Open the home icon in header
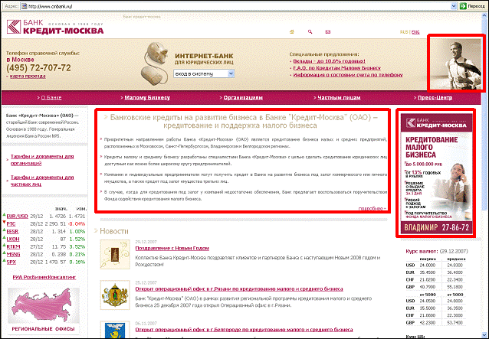The image size is (489, 339). (292, 31)
